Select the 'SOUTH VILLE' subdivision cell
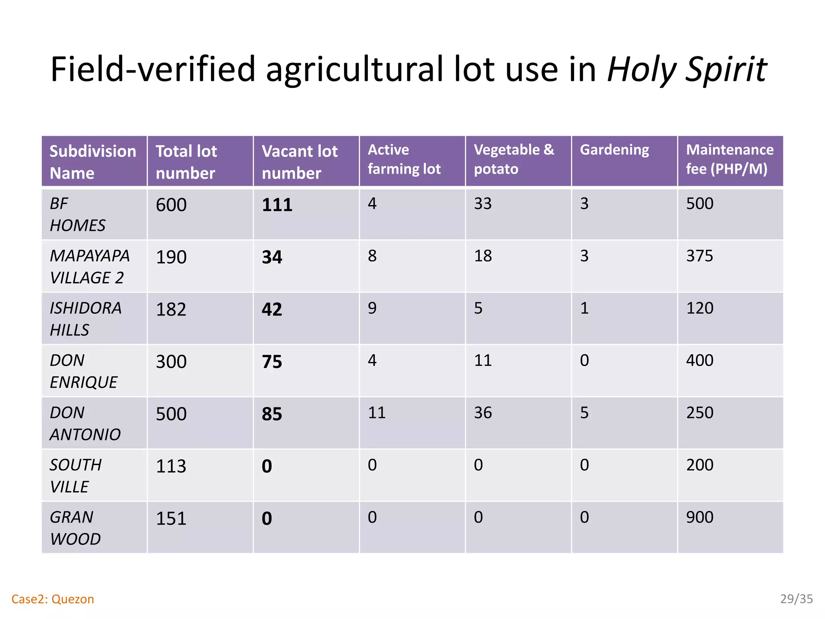Viewport: 825px width, 619px height. 76,476
